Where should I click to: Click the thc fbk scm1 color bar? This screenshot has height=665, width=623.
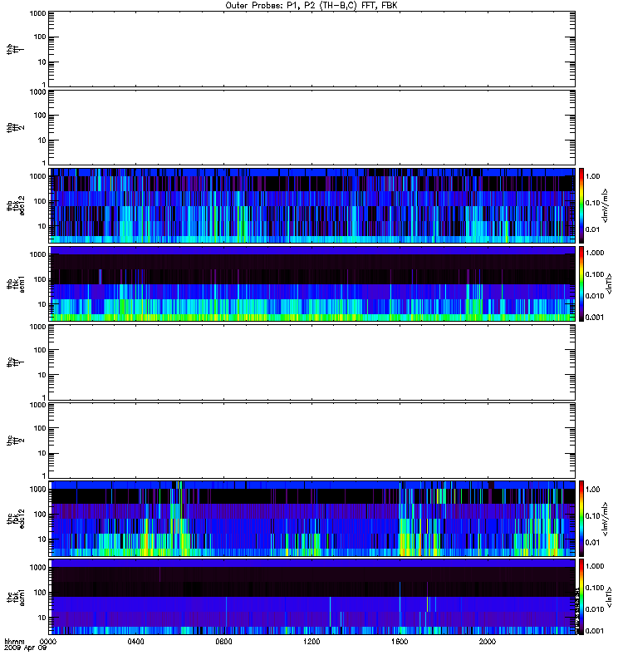[x=581, y=597]
